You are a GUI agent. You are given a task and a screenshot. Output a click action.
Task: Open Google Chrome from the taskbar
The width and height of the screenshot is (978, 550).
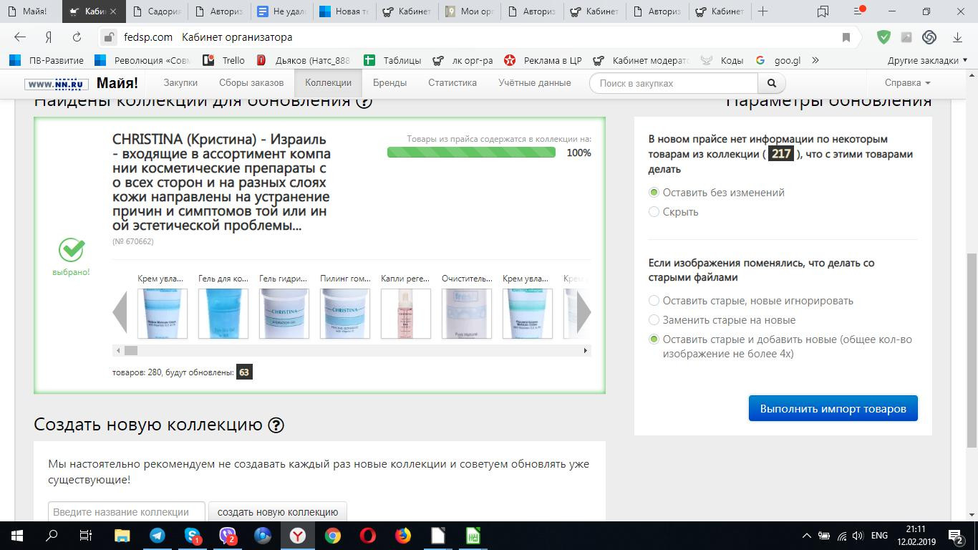(333, 536)
